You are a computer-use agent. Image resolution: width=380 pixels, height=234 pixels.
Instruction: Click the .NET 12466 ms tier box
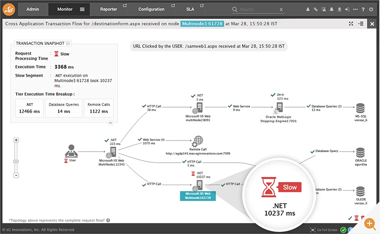pos(29,108)
